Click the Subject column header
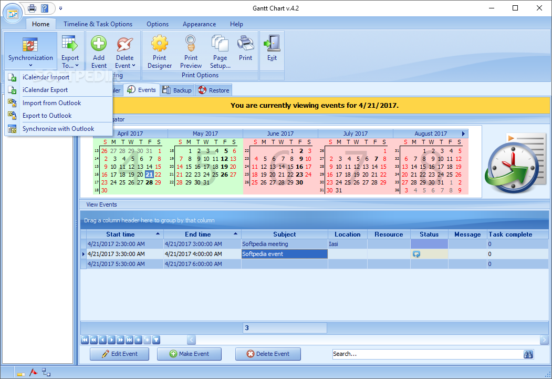 [x=285, y=234]
